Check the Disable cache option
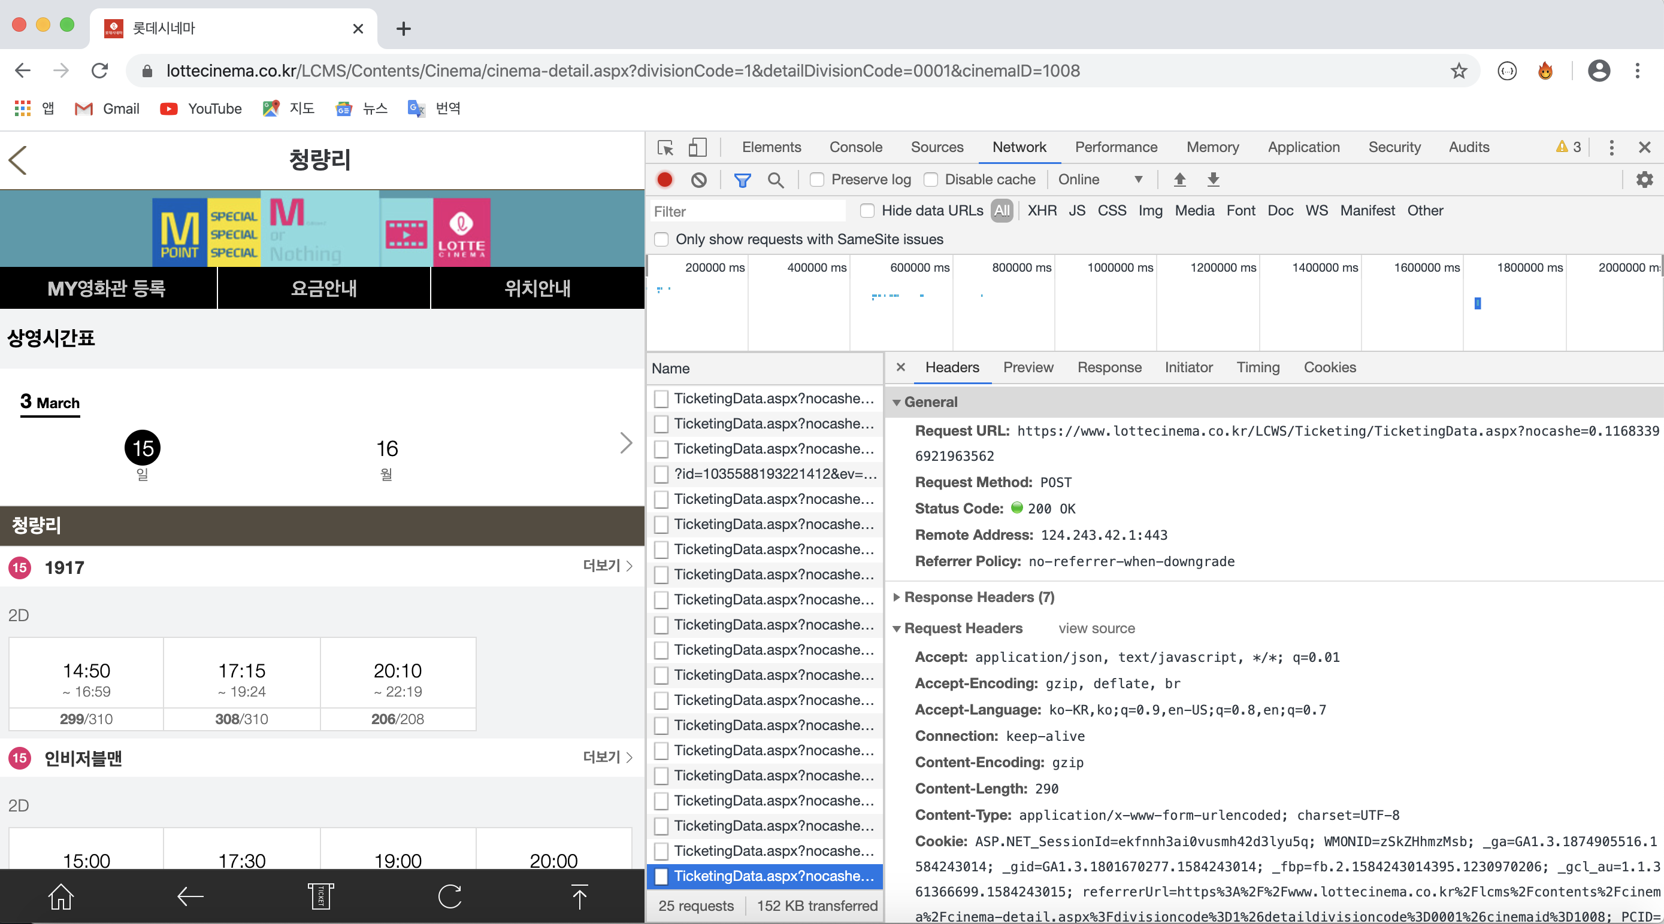This screenshot has width=1664, height=924. tap(931, 180)
